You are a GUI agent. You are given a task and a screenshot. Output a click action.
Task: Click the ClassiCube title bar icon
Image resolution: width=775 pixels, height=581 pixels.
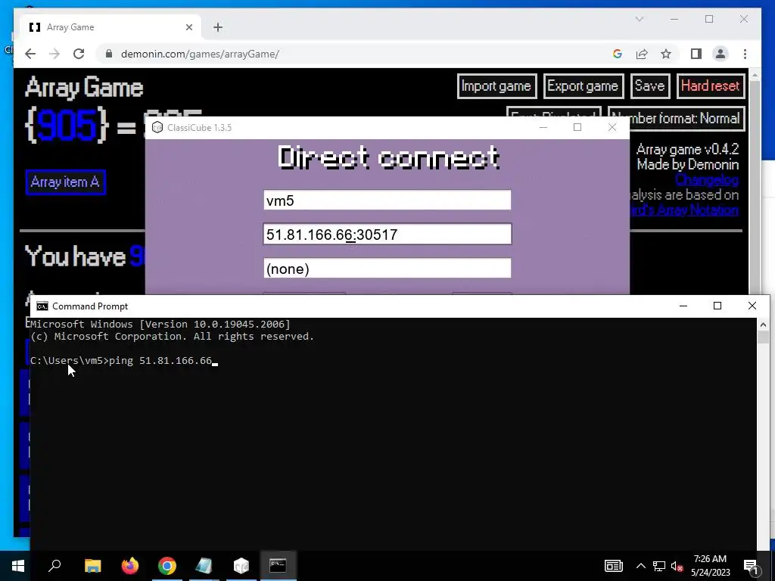[157, 127]
